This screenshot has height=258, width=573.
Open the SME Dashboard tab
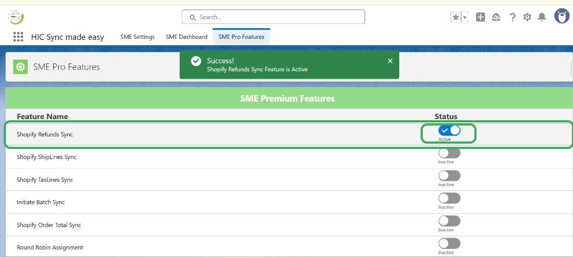187,37
